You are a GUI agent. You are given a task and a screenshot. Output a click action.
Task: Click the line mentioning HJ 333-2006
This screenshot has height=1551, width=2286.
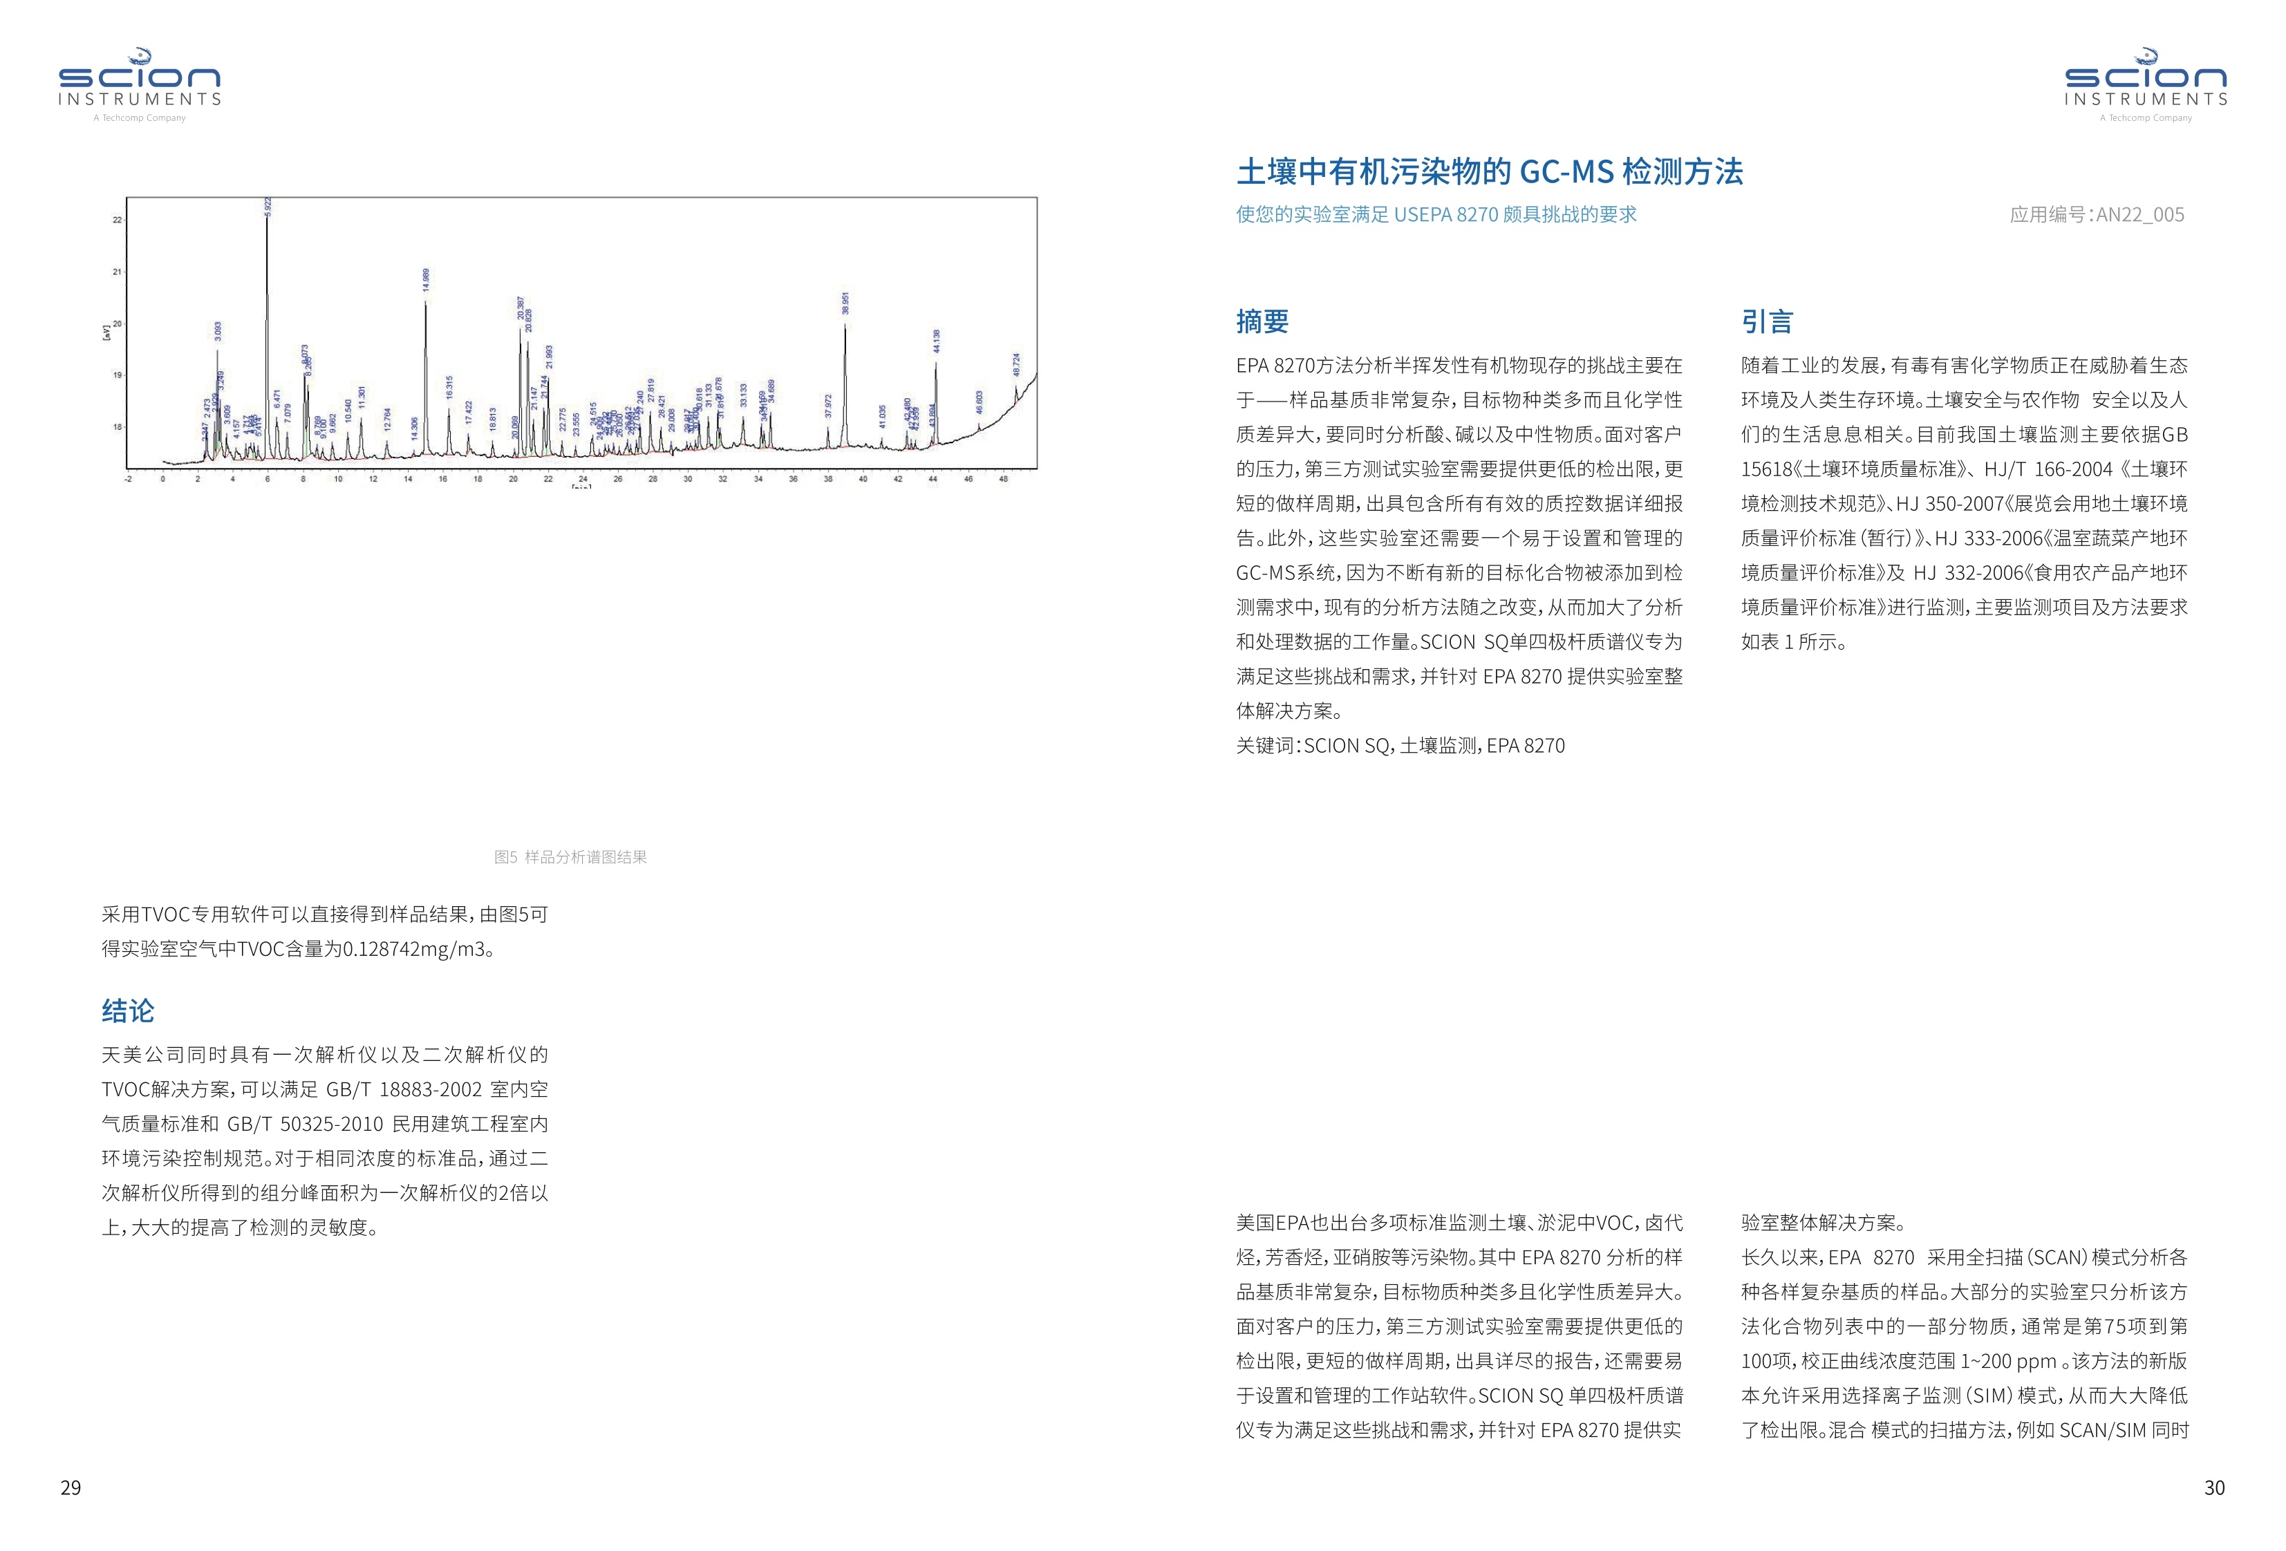pos(1965,538)
